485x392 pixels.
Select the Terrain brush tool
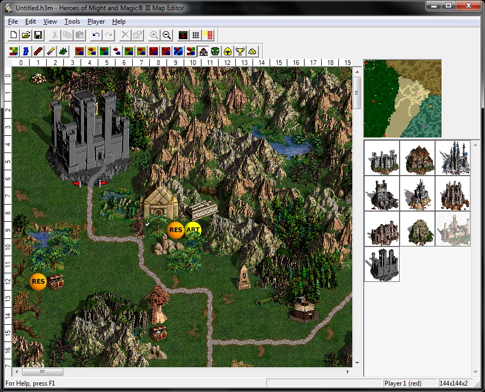[x=13, y=52]
